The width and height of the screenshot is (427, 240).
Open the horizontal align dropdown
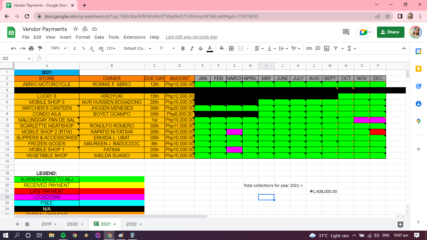pyautogui.click(x=259, y=48)
